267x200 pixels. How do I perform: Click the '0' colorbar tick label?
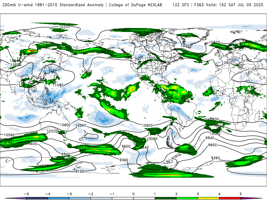[x=133, y=194]
